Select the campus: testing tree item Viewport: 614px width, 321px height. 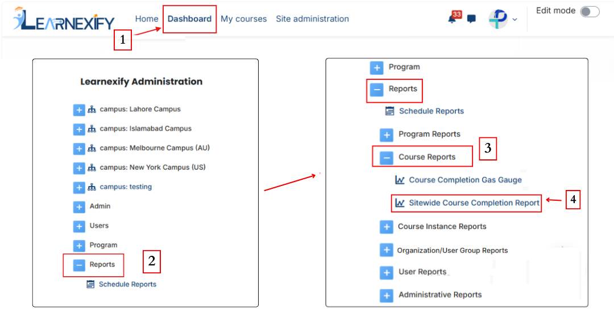click(125, 187)
